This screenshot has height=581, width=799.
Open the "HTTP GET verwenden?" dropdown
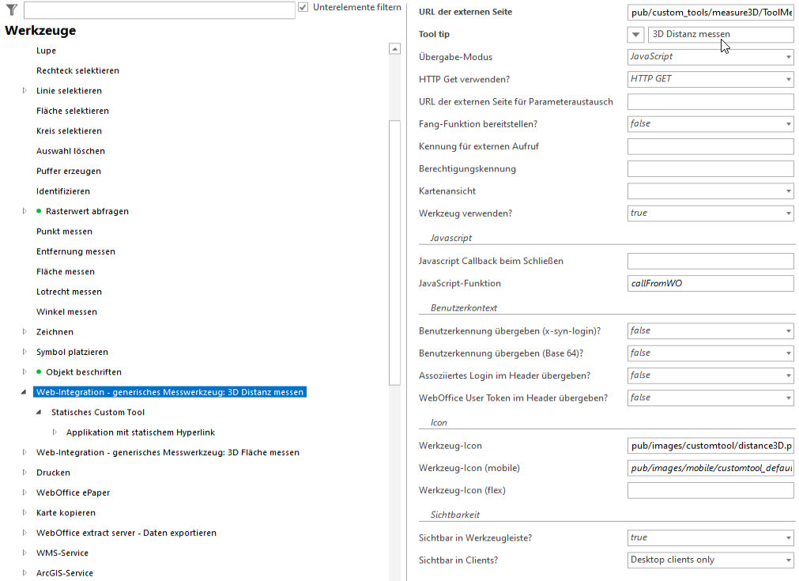787,79
